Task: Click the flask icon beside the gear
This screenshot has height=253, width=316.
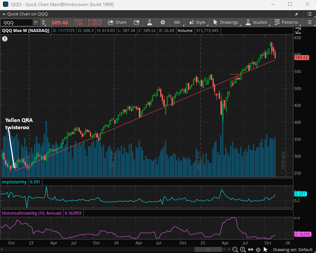Action: click(x=150, y=22)
